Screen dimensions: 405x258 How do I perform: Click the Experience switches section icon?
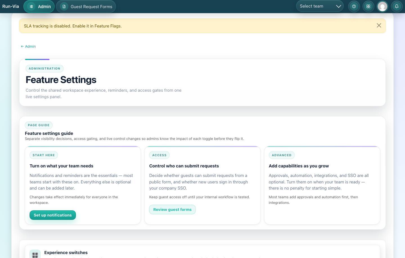click(x=35, y=254)
